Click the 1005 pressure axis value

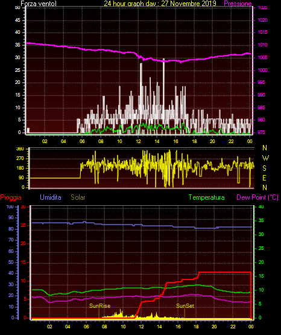(x=262, y=57)
